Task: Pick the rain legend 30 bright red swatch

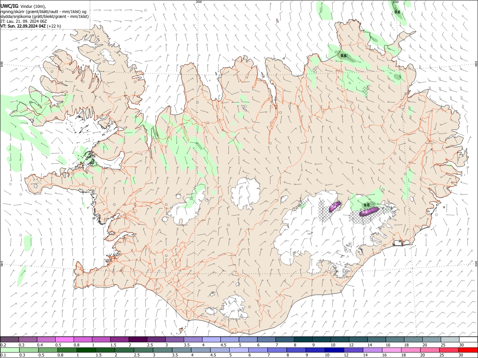Action: click(x=468, y=350)
